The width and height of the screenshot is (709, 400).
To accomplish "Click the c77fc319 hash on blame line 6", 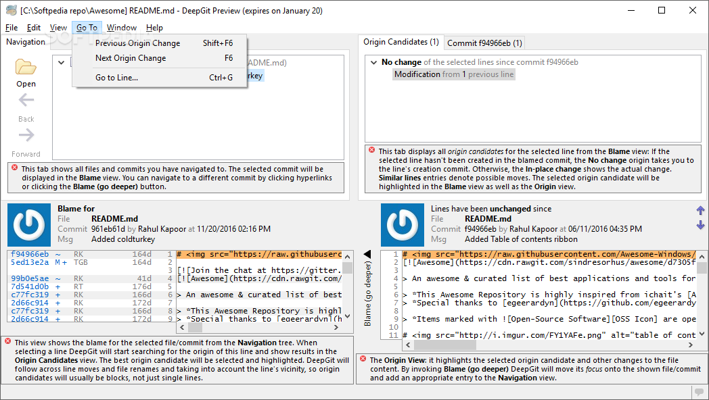I will [29, 295].
